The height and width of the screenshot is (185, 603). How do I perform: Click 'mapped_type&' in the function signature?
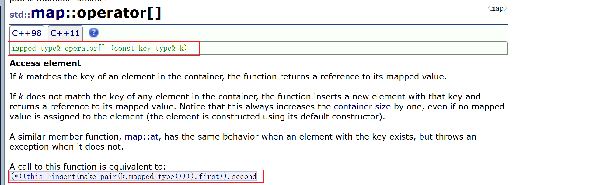pyautogui.click(x=36, y=48)
